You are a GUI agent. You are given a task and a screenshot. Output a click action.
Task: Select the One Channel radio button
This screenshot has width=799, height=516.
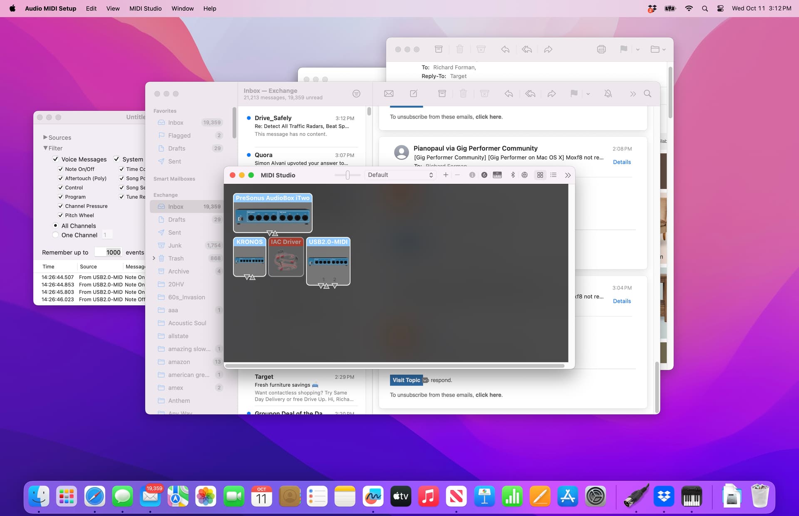click(55, 235)
